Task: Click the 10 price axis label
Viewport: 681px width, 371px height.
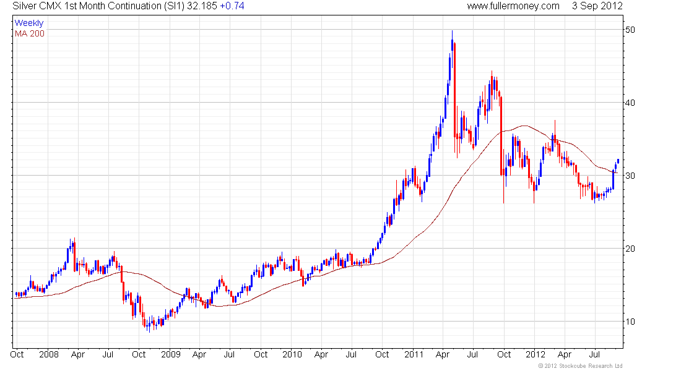Action: click(x=630, y=321)
